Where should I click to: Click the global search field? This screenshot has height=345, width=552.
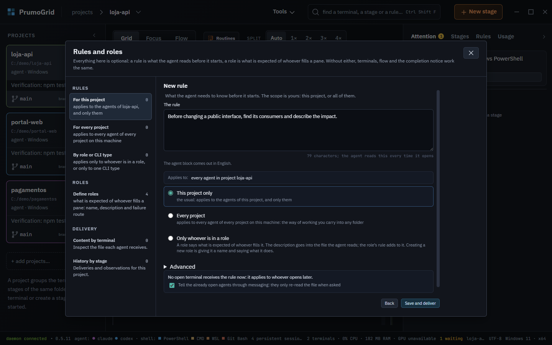coord(374,12)
